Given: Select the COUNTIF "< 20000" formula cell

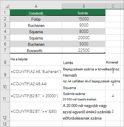Looking at the screenshot, I should [36, 96].
